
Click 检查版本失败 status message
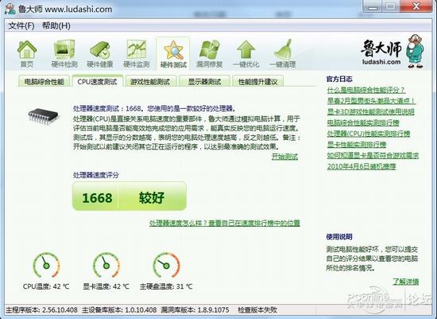pos(257,309)
